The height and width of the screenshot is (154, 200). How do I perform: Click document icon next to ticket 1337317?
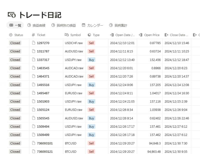click(x=34, y=60)
